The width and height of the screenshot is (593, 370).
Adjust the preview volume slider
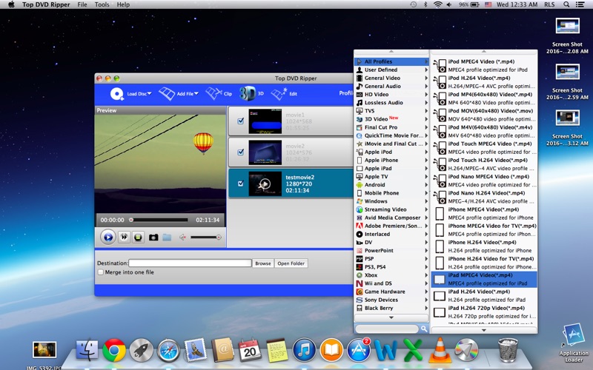pos(206,237)
